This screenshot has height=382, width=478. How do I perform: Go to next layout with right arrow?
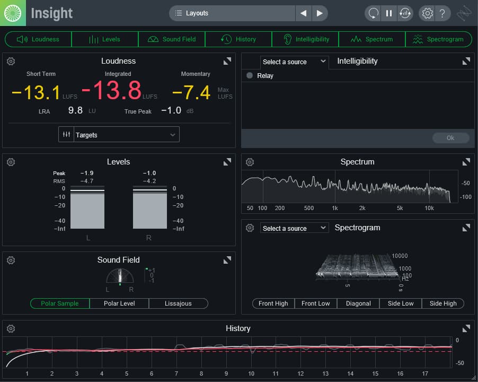[320, 13]
